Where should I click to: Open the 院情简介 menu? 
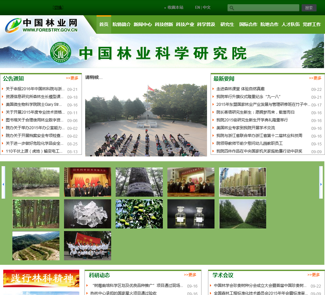pos(122,24)
